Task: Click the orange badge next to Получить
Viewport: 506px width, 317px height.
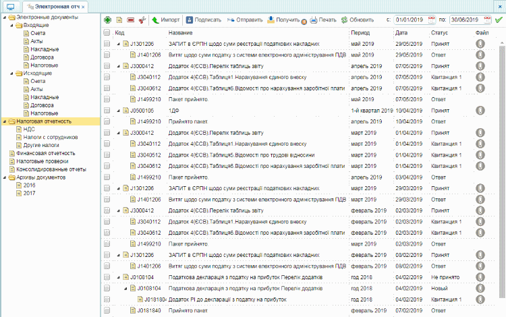Action: click(304, 22)
